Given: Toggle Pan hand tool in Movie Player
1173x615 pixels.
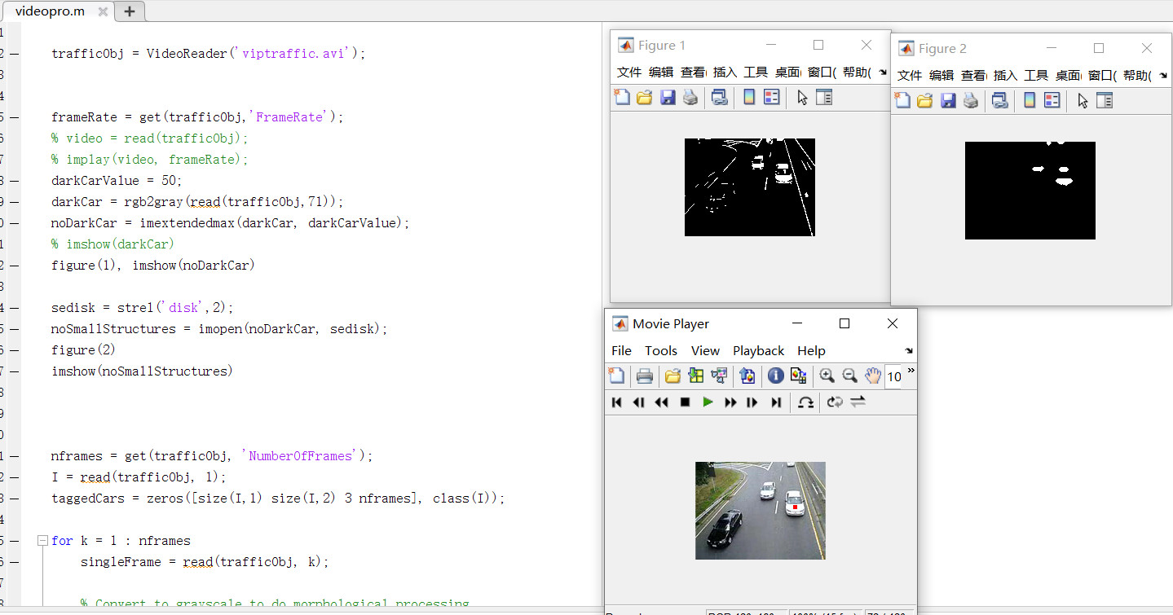Looking at the screenshot, I should (873, 376).
